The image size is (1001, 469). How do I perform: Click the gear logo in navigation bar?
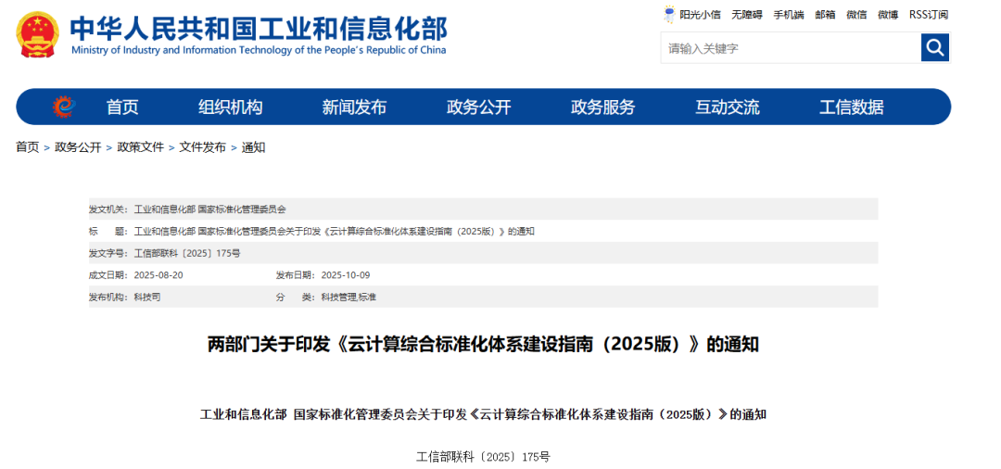[x=64, y=107]
